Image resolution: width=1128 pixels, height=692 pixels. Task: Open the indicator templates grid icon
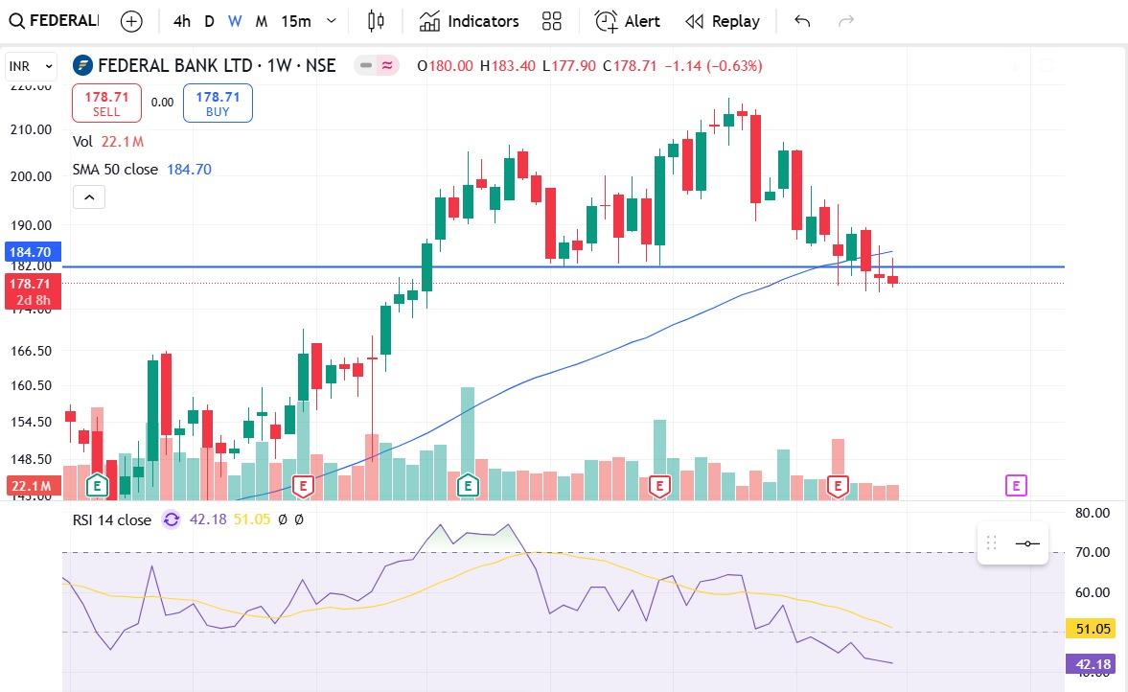tap(552, 22)
